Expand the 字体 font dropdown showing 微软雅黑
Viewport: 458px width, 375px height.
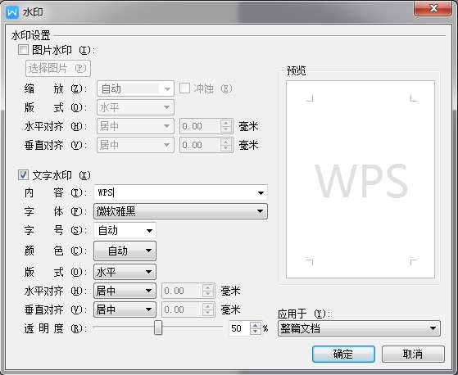180,211
